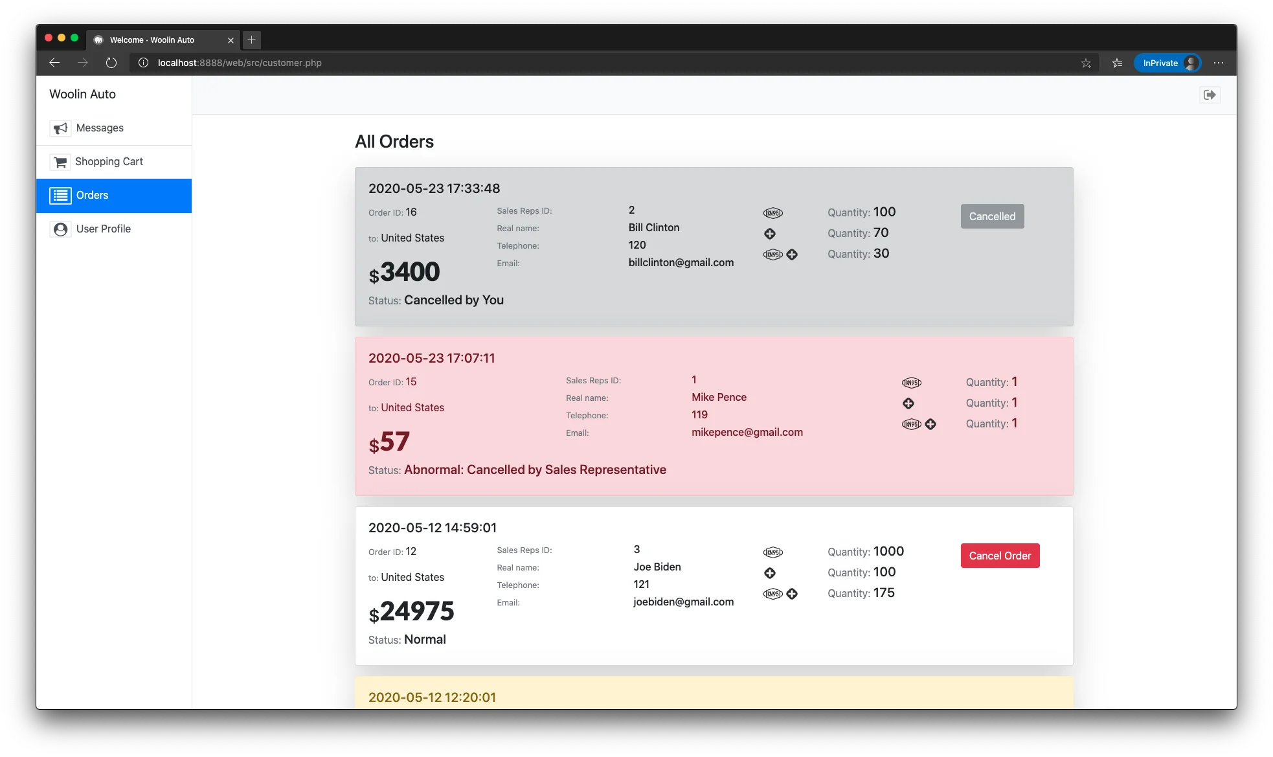Image resolution: width=1273 pixels, height=757 pixels.
Task: Add this page to favorites star
Action: pos(1086,63)
